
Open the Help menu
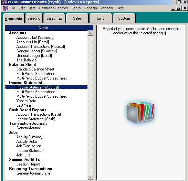point(120,8)
